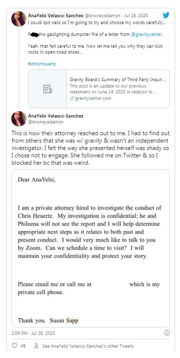Open the tweet info circle icon
Screen dimensions: 180x358
coord(167,333)
